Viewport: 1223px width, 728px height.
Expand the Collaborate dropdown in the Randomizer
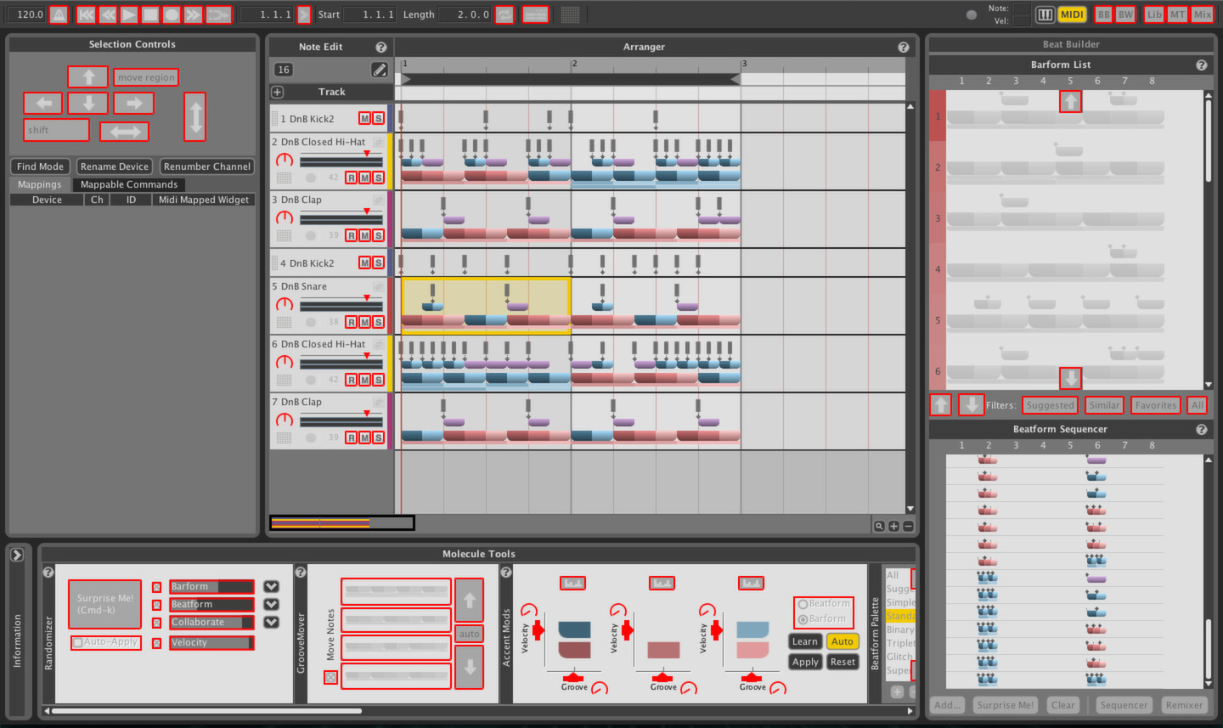(x=271, y=622)
